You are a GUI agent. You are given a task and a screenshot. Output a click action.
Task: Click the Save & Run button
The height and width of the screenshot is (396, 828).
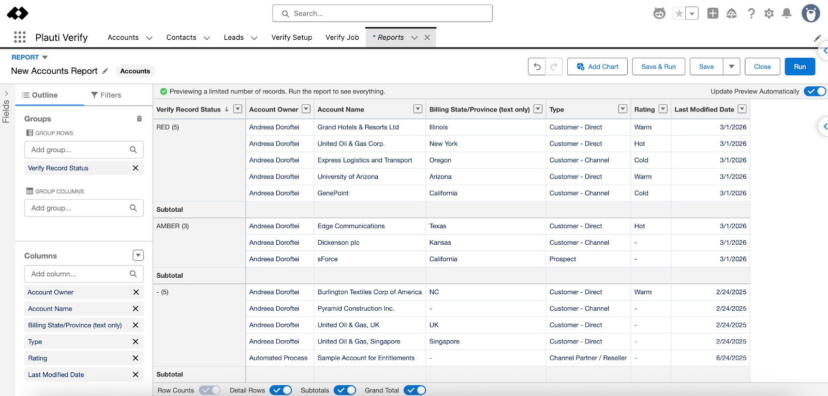pos(658,67)
